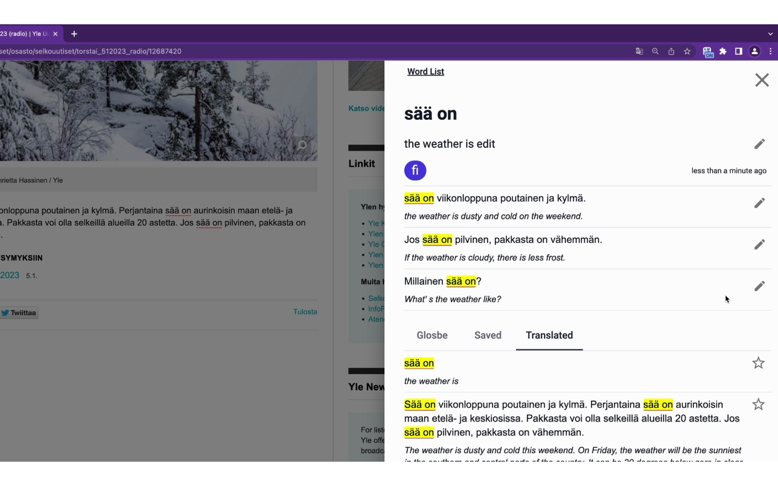This screenshot has height=486, width=778.
Task: Expand the tab search chevron
Action: [x=771, y=34]
